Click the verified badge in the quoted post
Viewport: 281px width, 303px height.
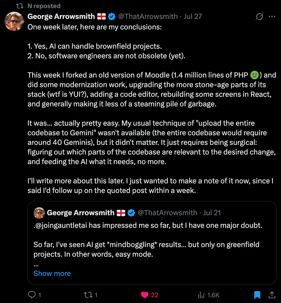tap(131, 213)
